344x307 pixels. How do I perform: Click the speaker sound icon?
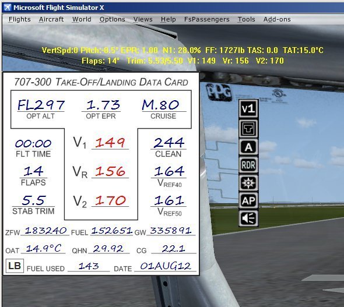(248, 218)
